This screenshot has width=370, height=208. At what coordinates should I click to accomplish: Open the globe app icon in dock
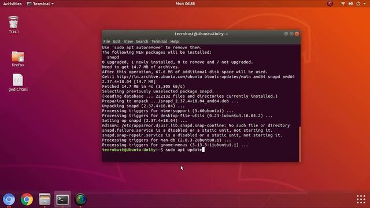[80, 199]
